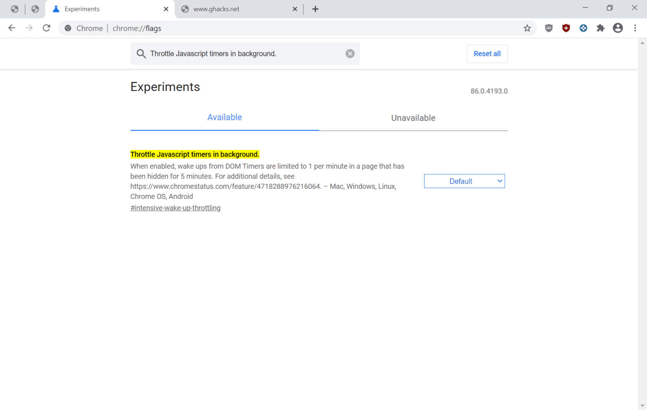Open the uBlock Origin extension icon

[x=548, y=28]
